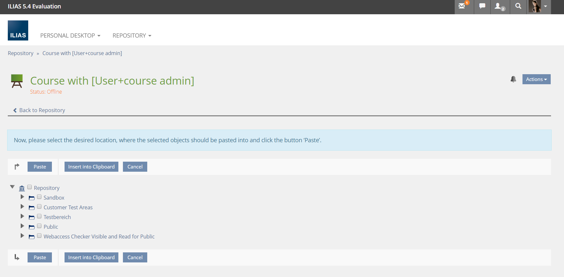Click the ILIAS logo

click(18, 30)
